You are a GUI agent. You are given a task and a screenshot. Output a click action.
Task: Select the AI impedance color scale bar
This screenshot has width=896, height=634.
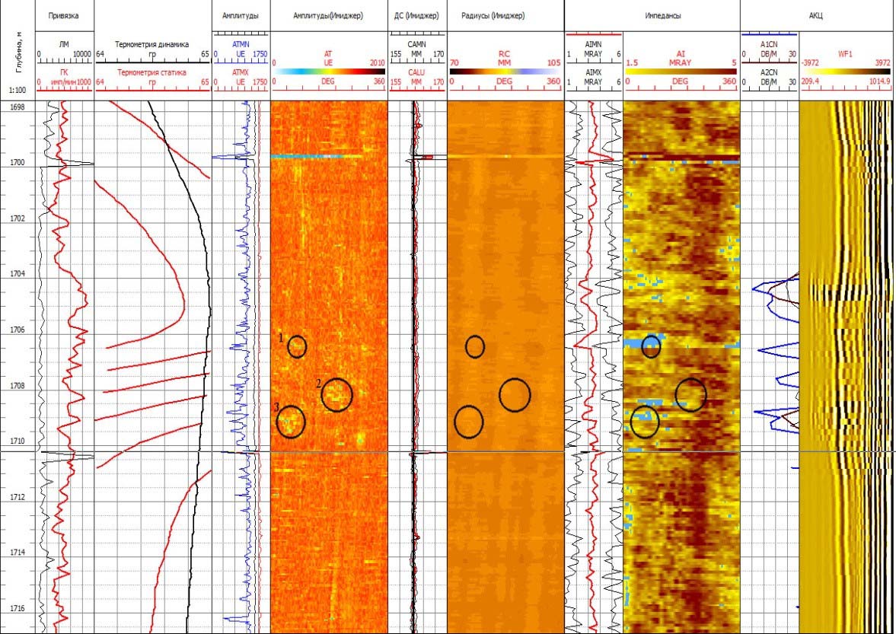coord(680,72)
